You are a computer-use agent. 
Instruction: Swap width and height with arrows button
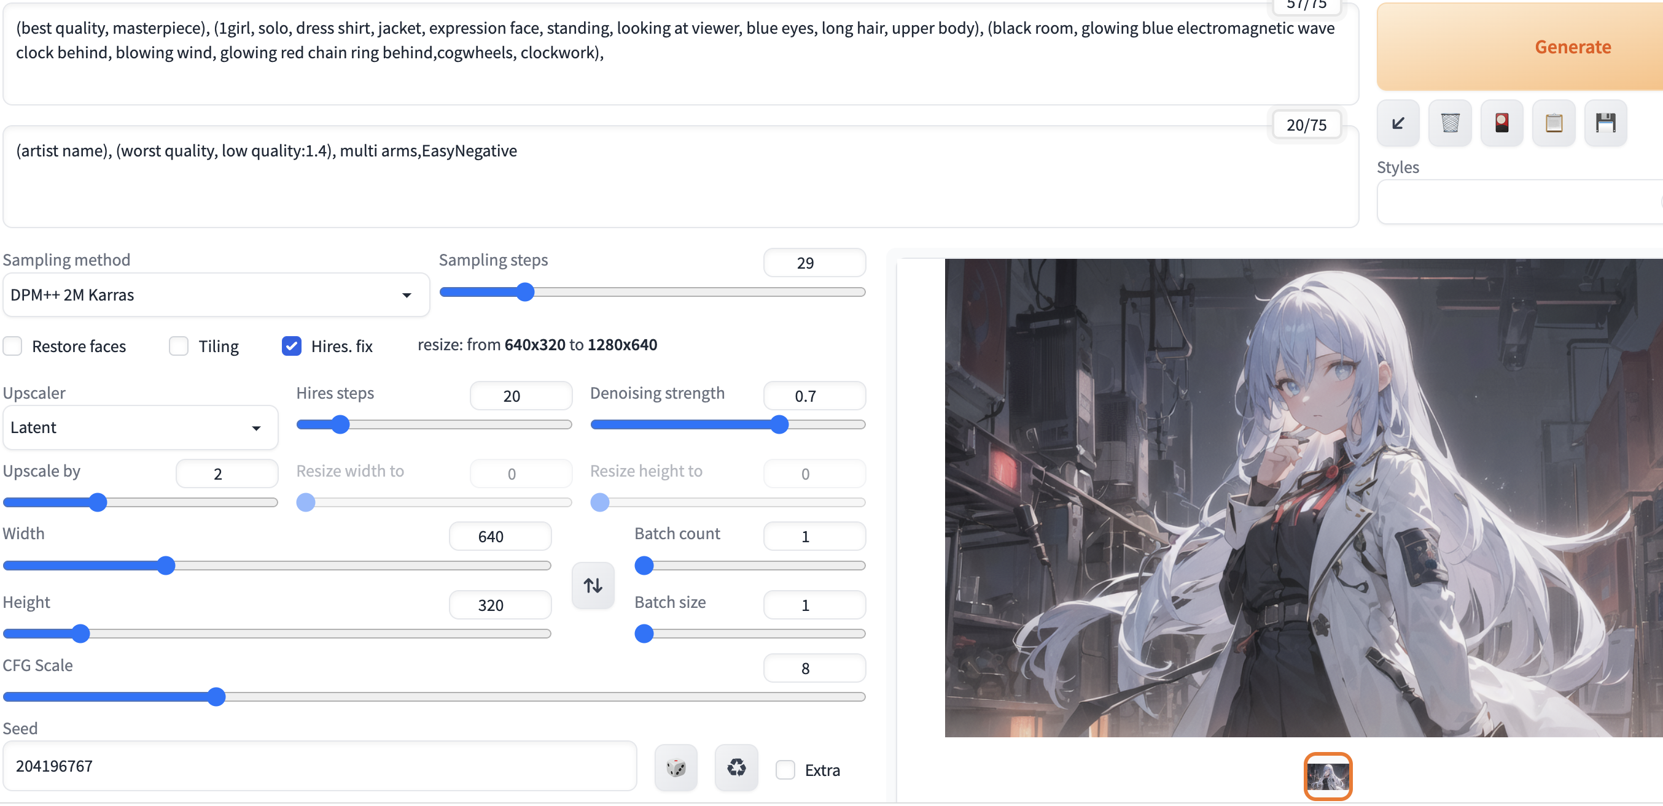(x=593, y=585)
